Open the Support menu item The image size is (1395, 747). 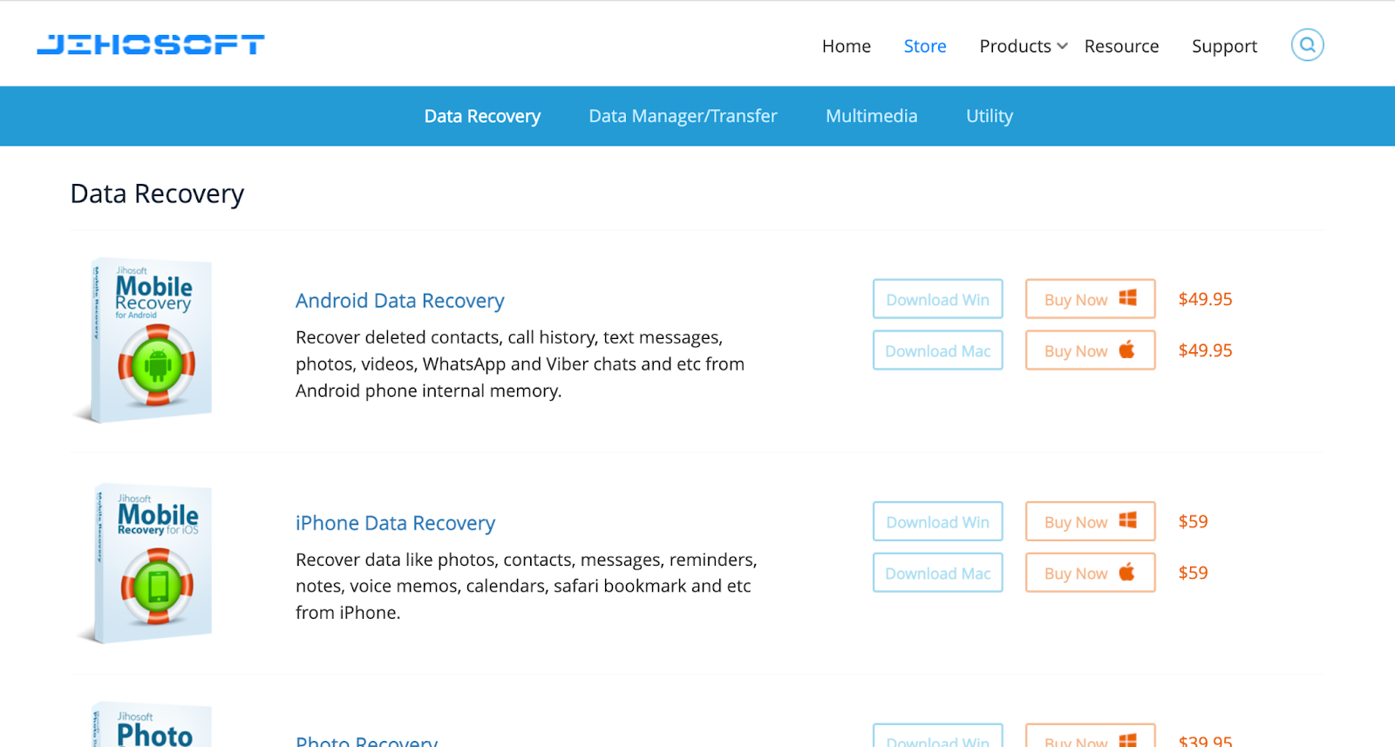click(x=1224, y=46)
